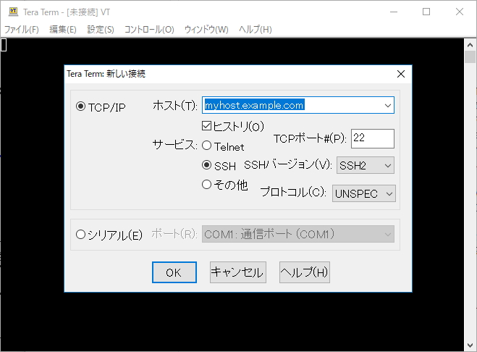This screenshot has height=352, width=477.
Task: Open the ファイル menu
Action: (22, 30)
